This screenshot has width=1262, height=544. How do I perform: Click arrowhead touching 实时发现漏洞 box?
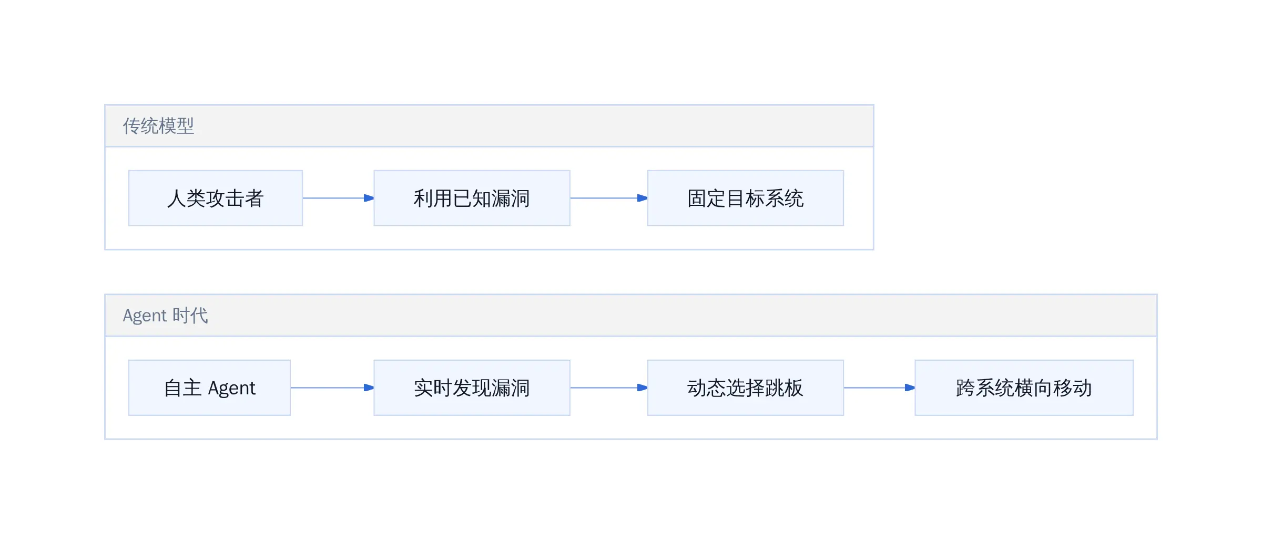coord(369,388)
